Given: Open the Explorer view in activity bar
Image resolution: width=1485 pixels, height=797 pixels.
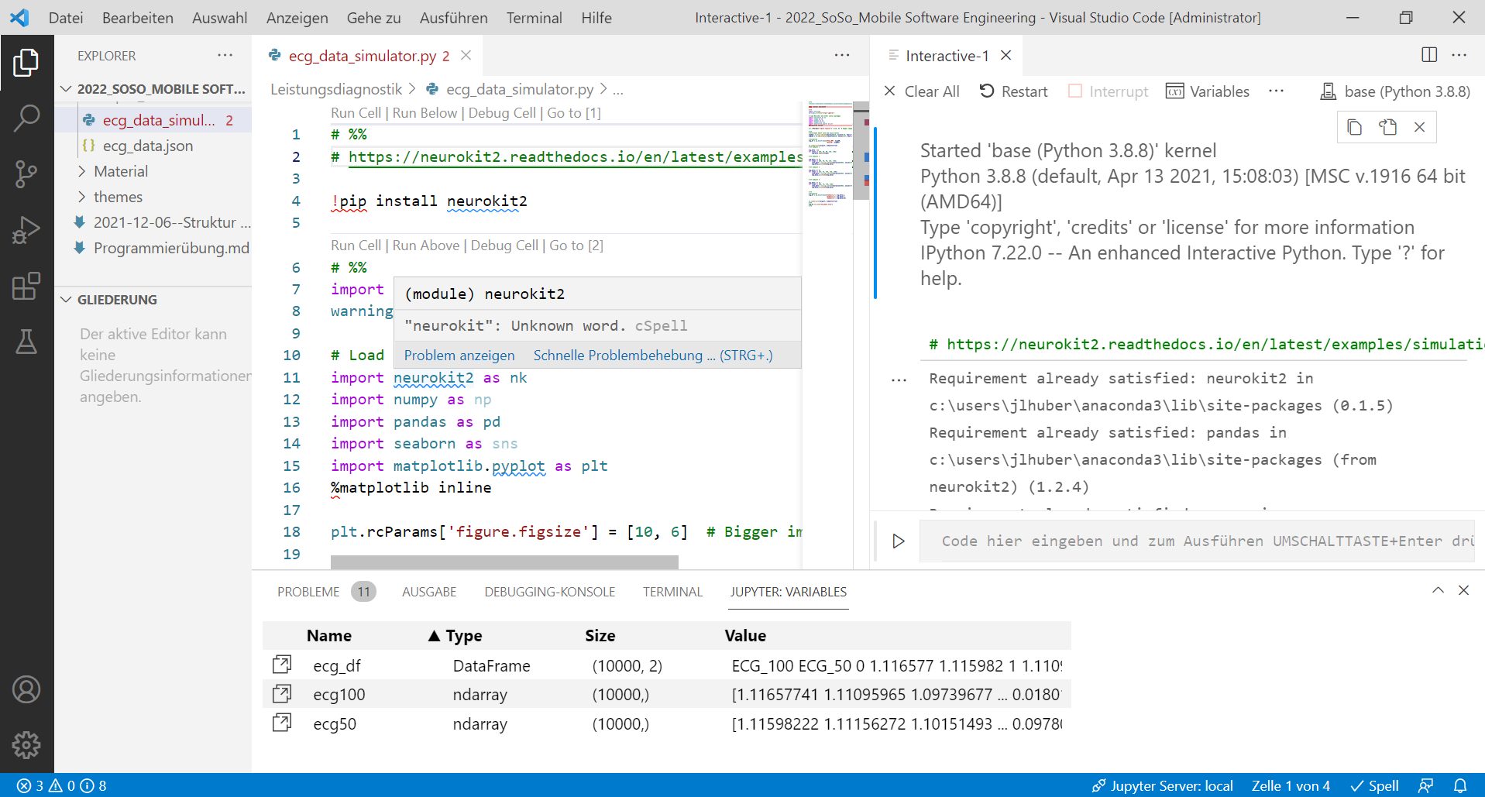Looking at the screenshot, I should click(26, 63).
